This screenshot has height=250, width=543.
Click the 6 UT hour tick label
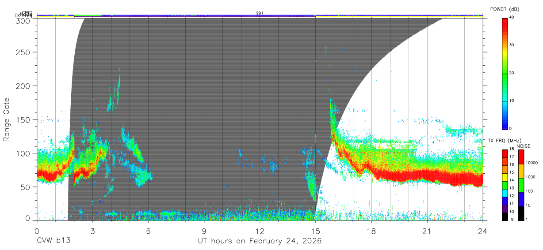pyautogui.click(x=148, y=231)
